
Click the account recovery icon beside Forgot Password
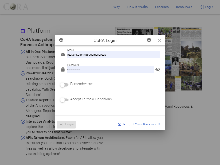(x=119, y=124)
